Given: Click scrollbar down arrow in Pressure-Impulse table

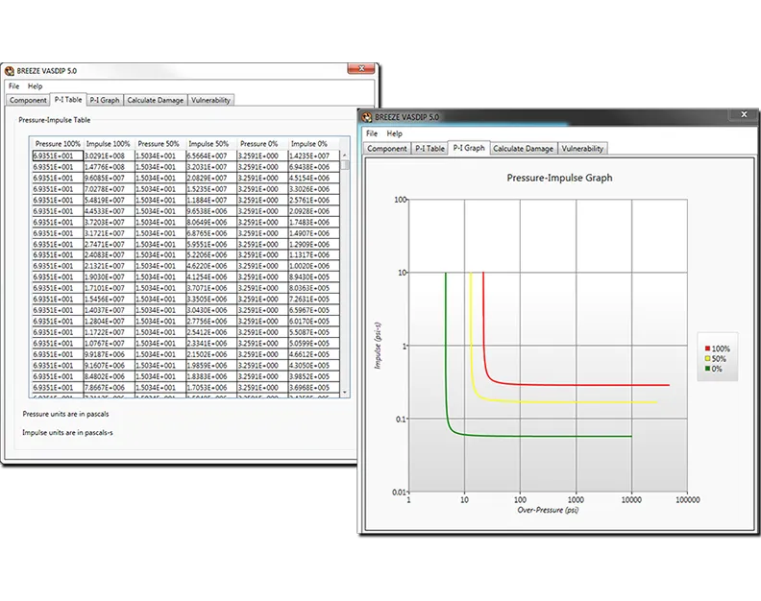Looking at the screenshot, I should pos(346,392).
